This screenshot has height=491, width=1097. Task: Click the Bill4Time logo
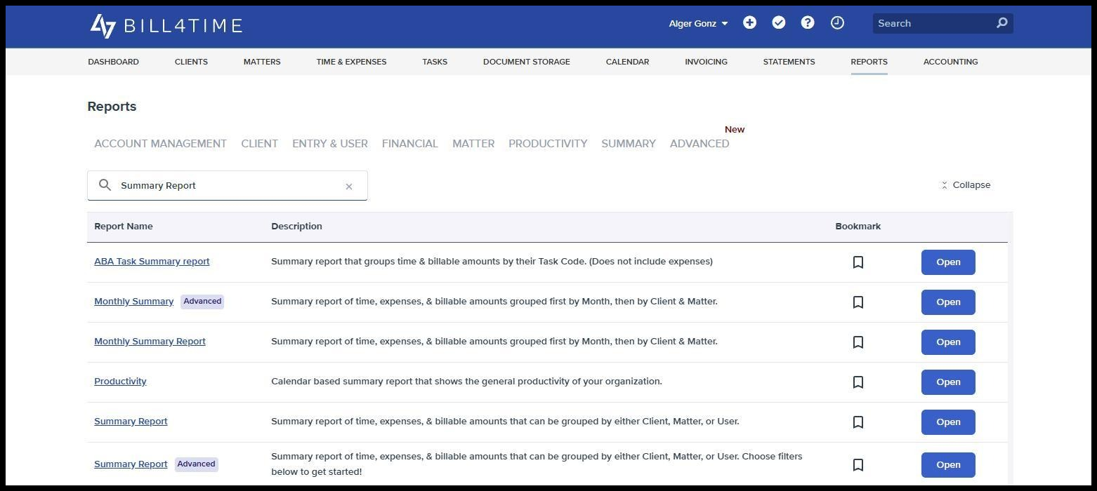tap(166, 26)
